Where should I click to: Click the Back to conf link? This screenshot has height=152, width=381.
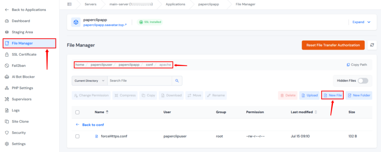point(90,125)
